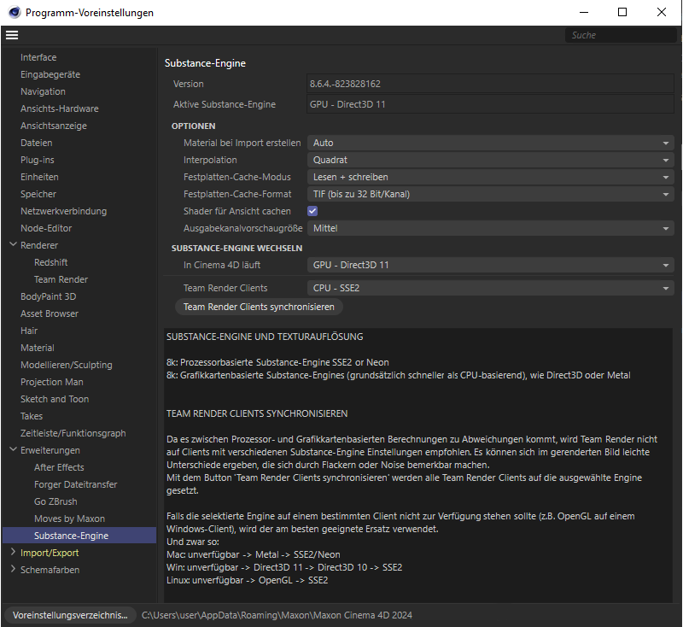Click the 'OPTIONEN' section header

click(194, 126)
